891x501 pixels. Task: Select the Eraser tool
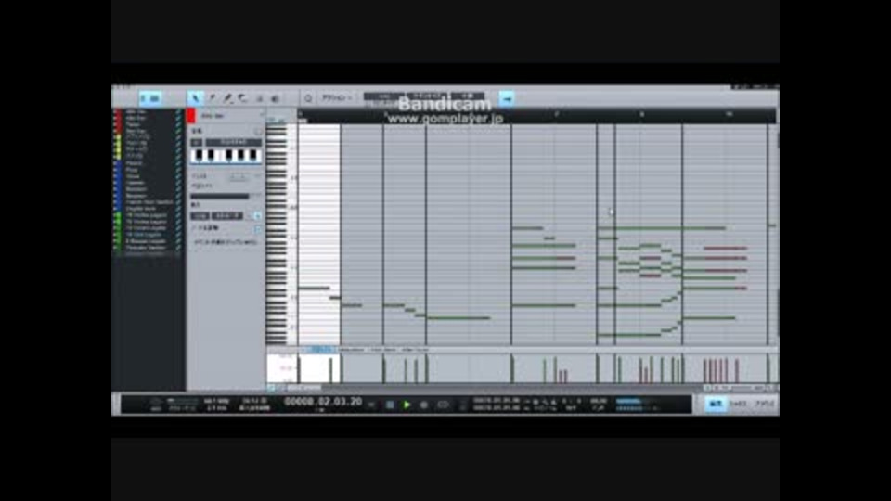coord(242,98)
